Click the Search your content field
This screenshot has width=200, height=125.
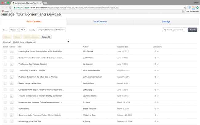176,30
